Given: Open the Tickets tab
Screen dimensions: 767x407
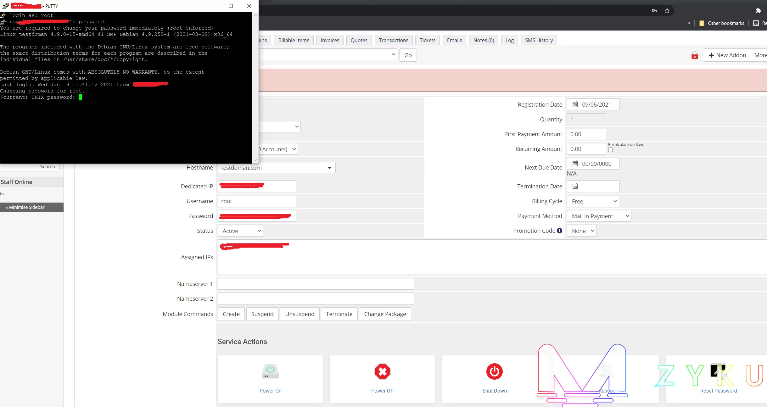Looking at the screenshot, I should (427, 40).
